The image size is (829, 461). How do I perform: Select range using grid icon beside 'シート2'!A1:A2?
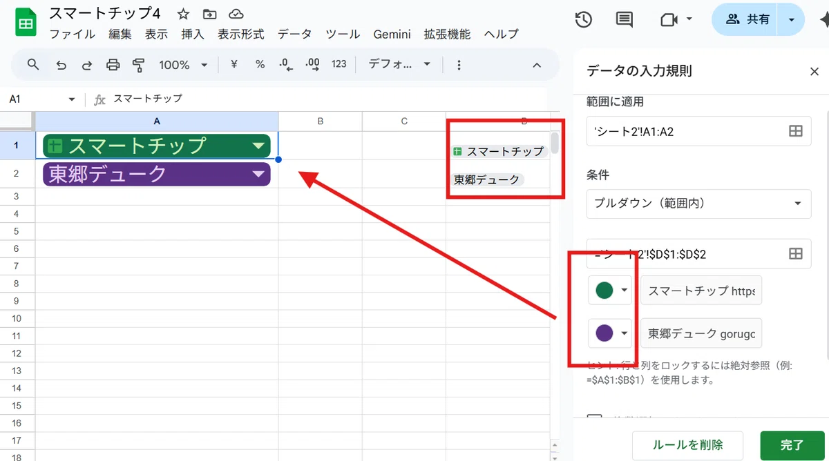click(x=796, y=131)
